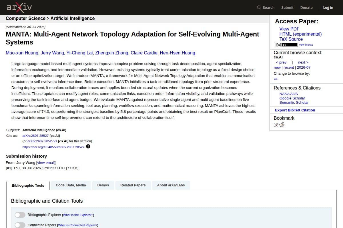Image resolution: width=343 pixels, height=228 pixels.
Task: Open Semantic Scholar link
Action: click(294, 102)
